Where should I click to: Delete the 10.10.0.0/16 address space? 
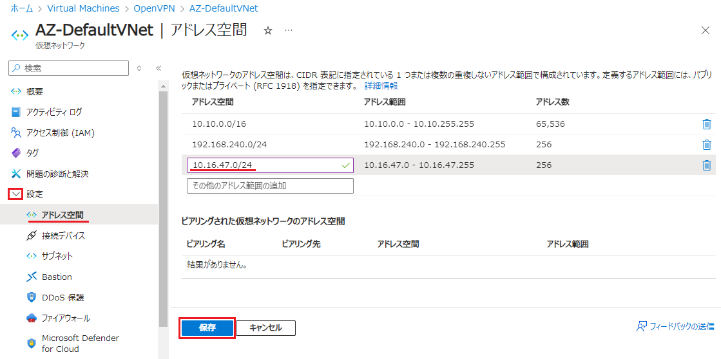[x=707, y=124]
